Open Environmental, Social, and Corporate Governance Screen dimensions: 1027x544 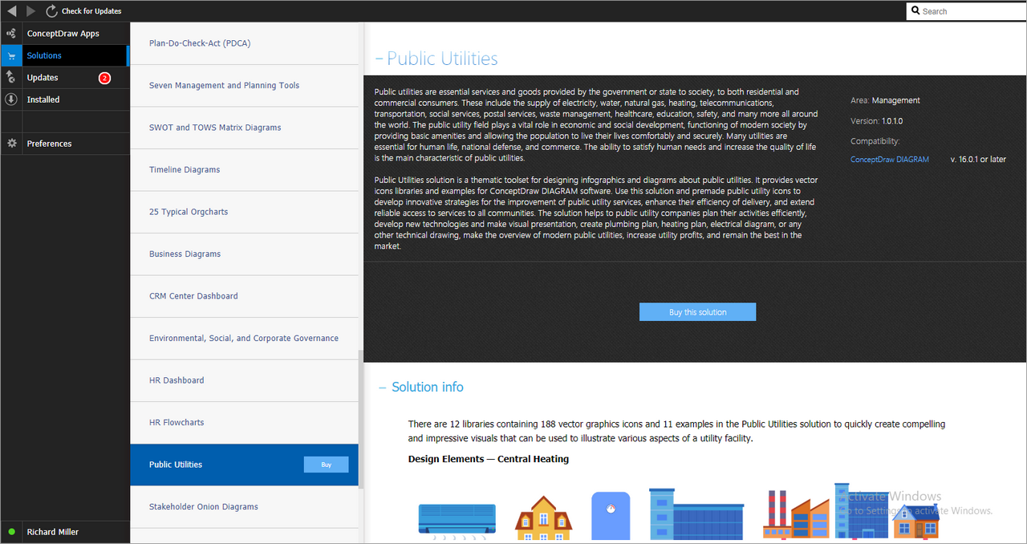click(244, 339)
